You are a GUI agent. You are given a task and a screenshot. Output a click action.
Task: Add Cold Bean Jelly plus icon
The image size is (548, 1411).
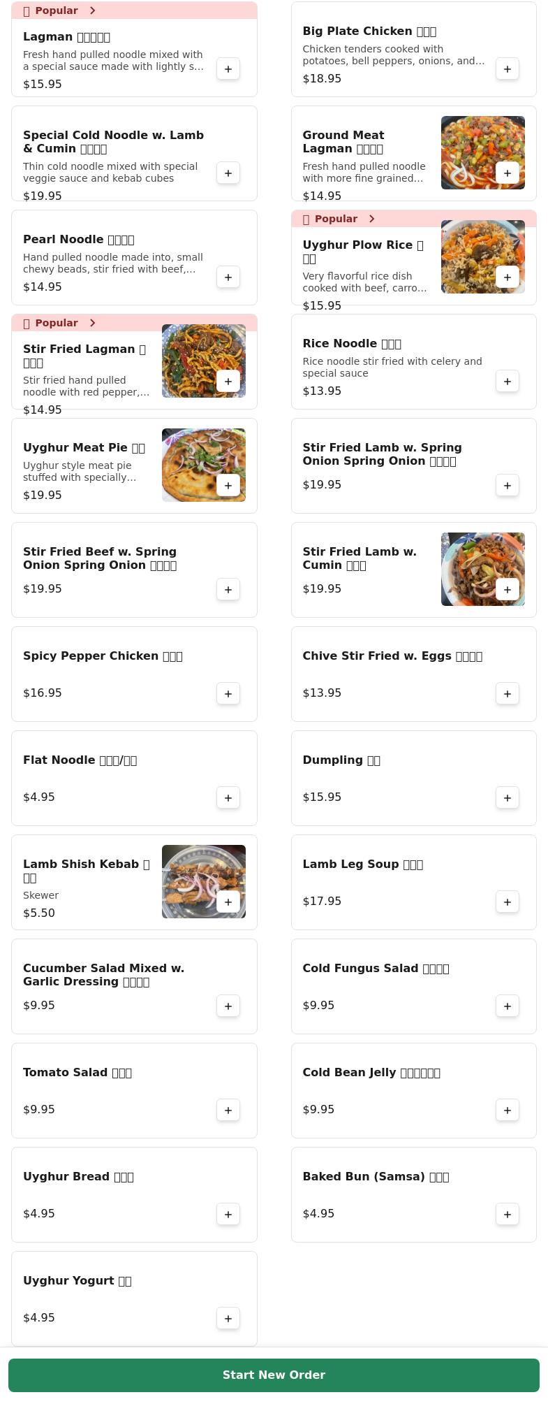[508, 1110]
